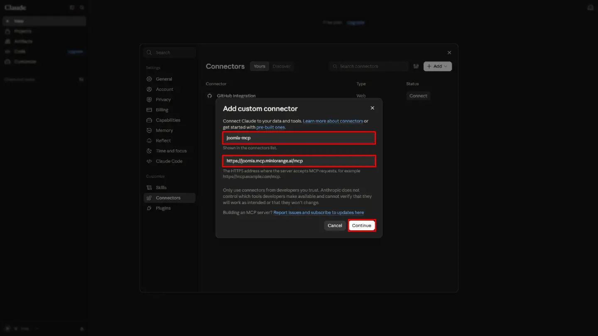Open General settings
This screenshot has height=336, width=598.
(169, 79)
